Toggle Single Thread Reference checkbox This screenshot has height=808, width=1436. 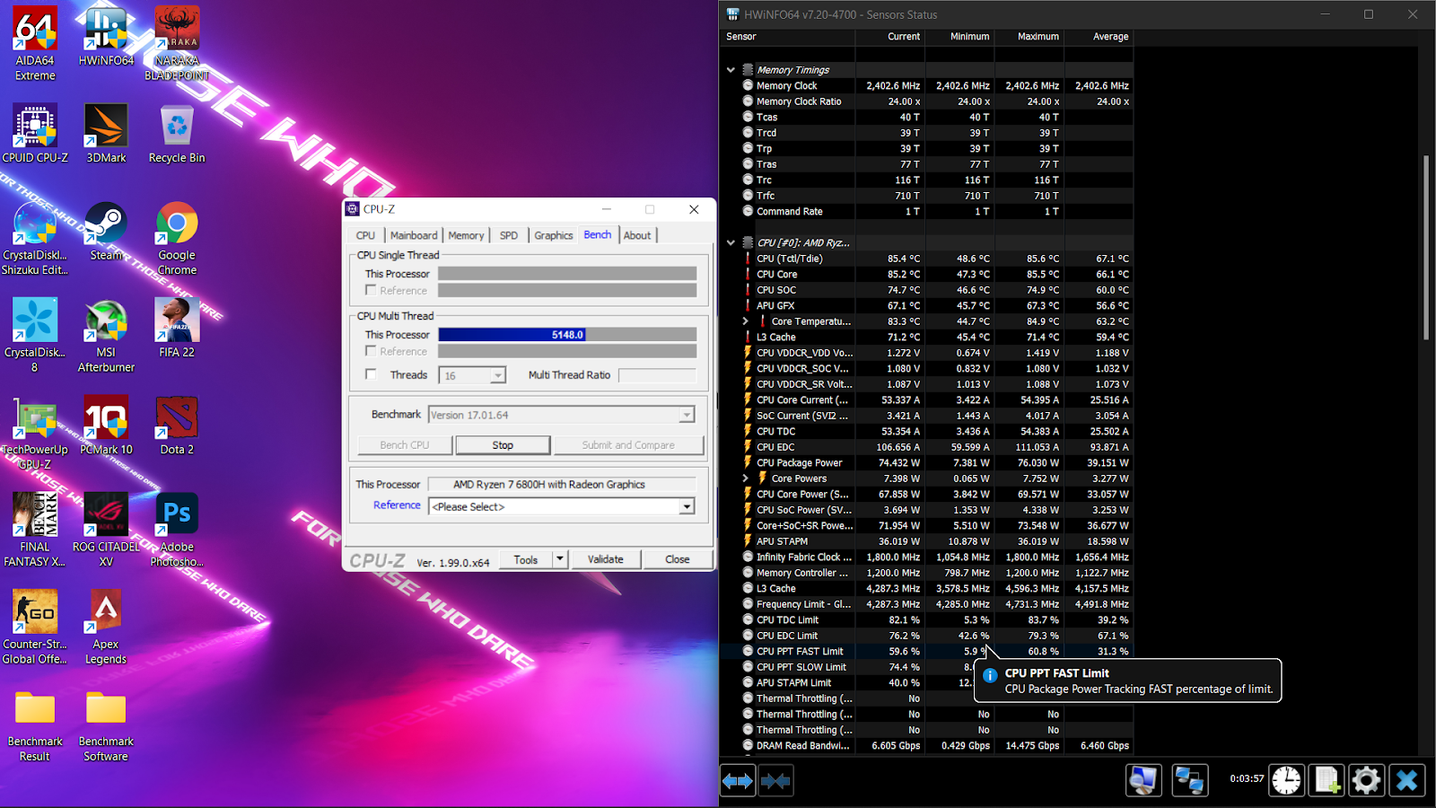click(x=371, y=290)
